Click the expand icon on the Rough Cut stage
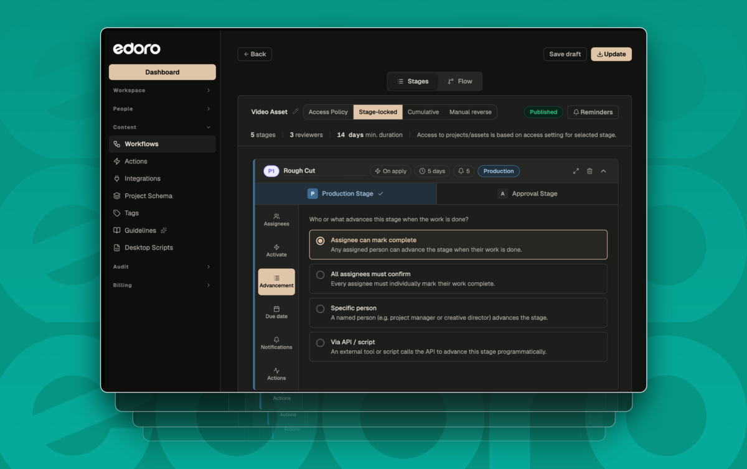The width and height of the screenshot is (747, 469). pos(575,171)
